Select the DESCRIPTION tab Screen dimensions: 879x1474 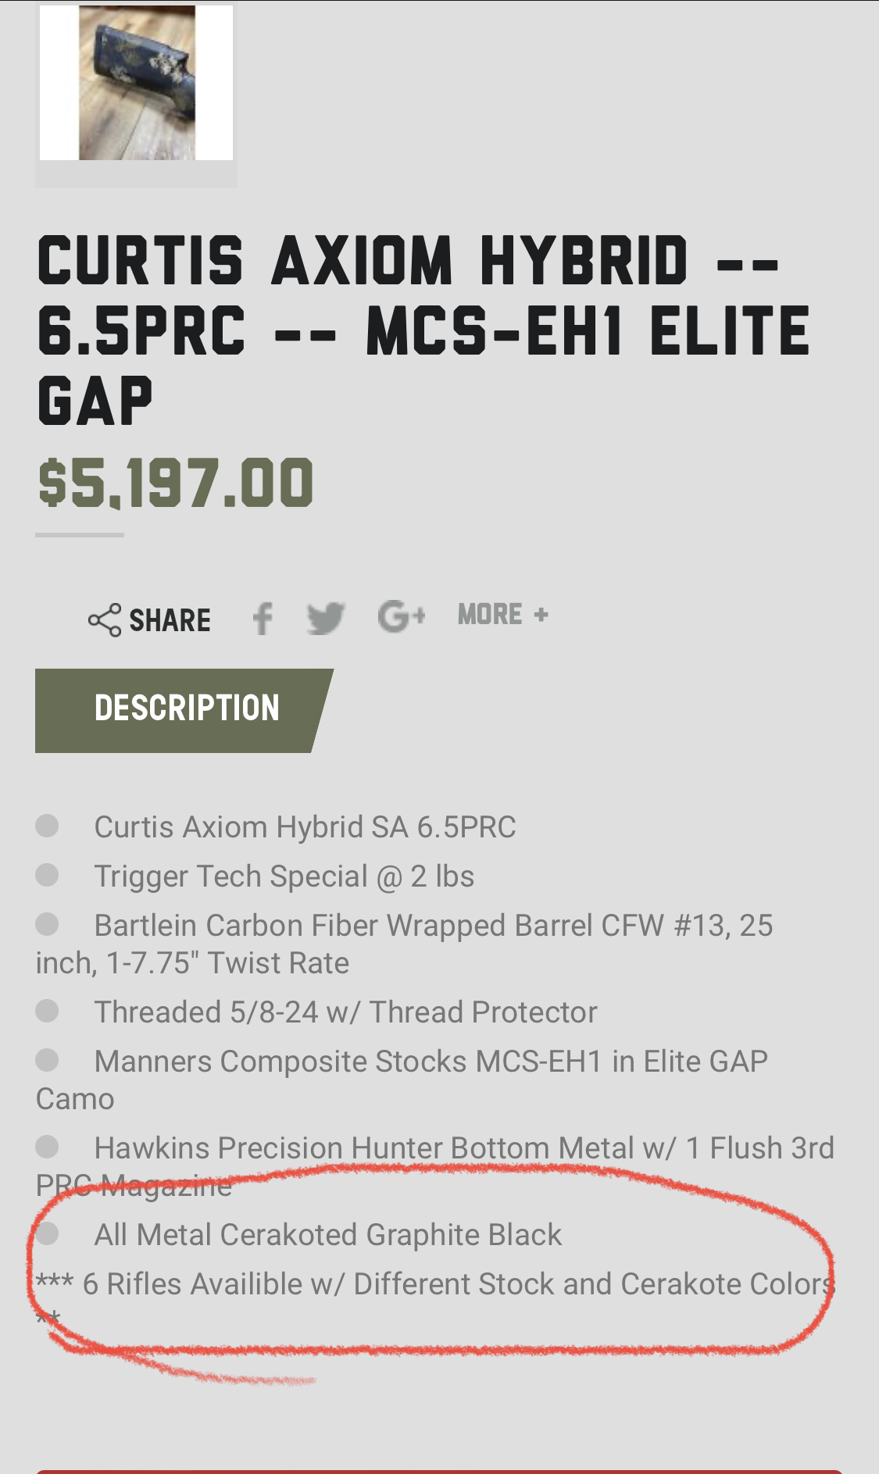[186, 708]
